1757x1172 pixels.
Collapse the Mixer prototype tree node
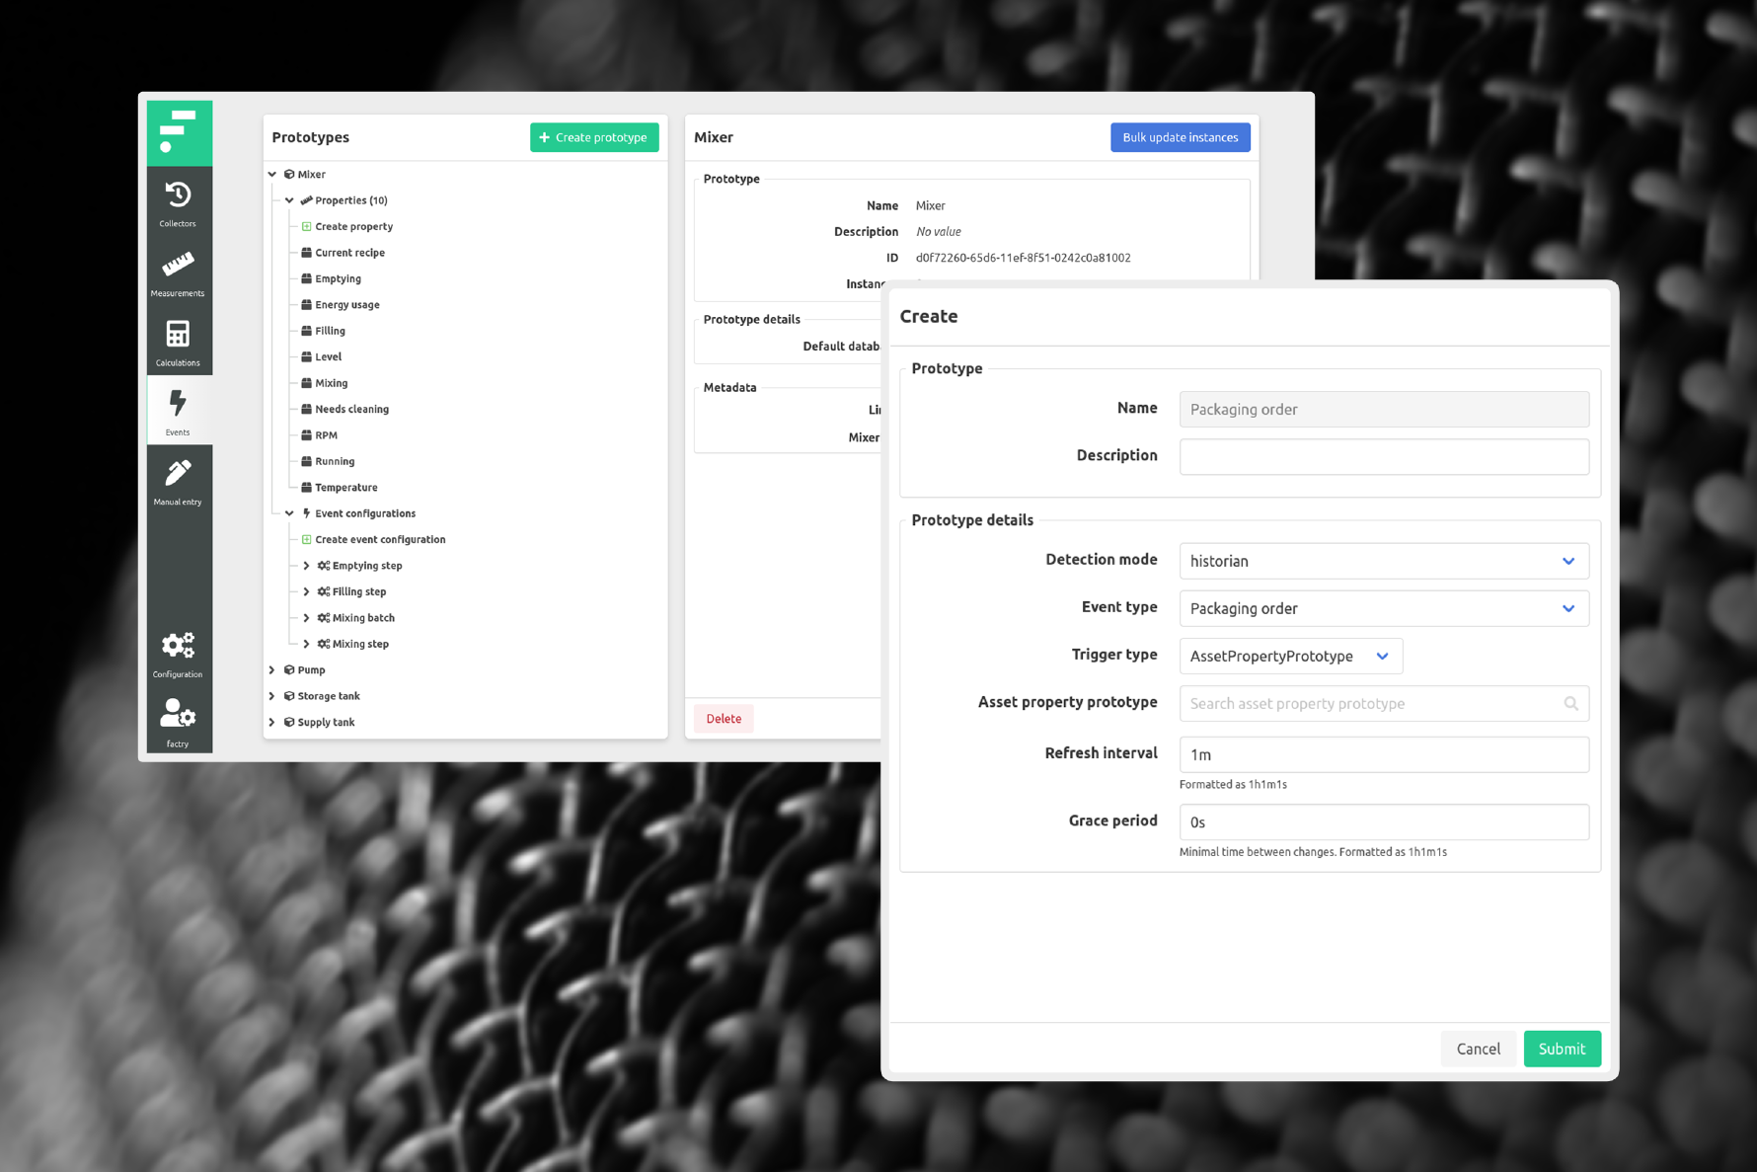click(272, 174)
